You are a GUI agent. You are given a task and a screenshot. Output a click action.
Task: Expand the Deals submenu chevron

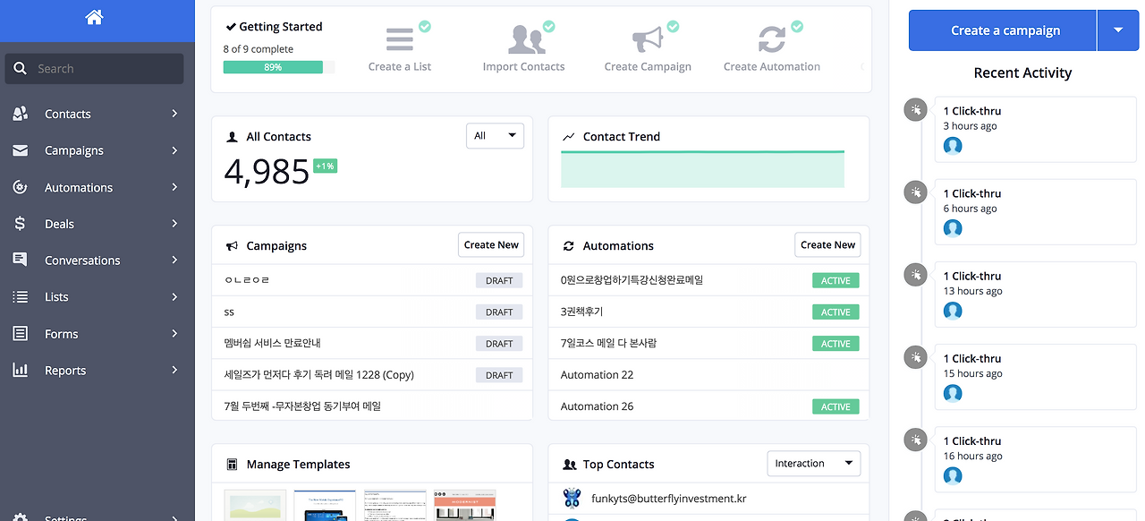click(174, 224)
